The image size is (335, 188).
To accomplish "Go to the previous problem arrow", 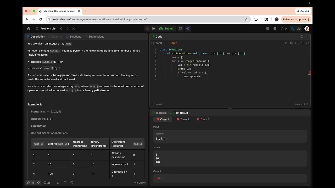I will click(61, 28).
